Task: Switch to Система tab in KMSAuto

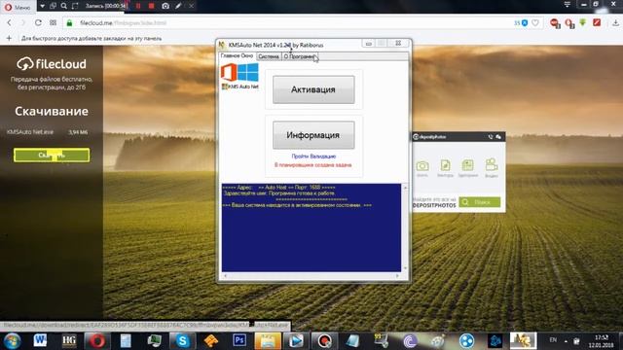Action: (x=269, y=56)
